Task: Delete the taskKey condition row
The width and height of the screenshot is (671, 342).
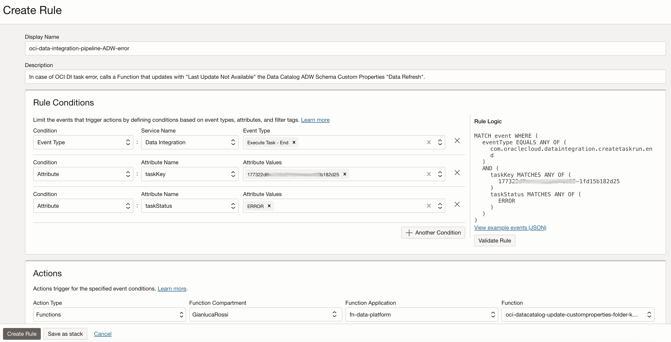Action: coord(457,172)
